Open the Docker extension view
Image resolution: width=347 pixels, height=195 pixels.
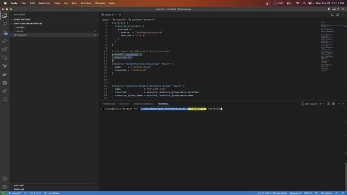pyautogui.click(x=5, y=75)
